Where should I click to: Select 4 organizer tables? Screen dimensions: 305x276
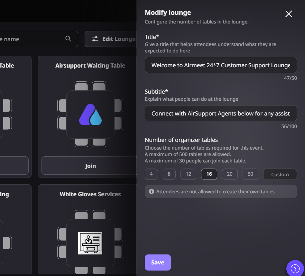click(151, 174)
